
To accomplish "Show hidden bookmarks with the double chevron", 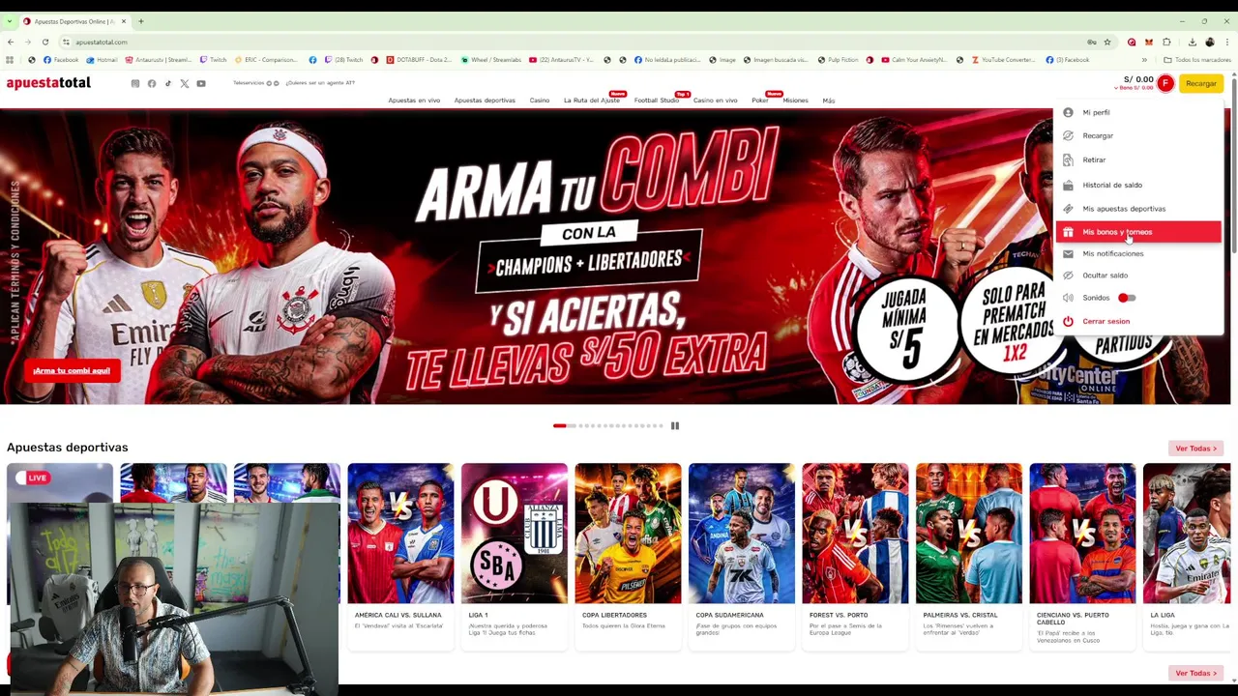I will (1144, 60).
